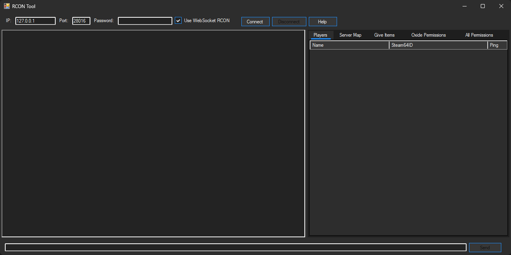This screenshot has height=255, width=511.
Task: Switch to the Oxide Permissions tab
Action: pyautogui.click(x=428, y=35)
